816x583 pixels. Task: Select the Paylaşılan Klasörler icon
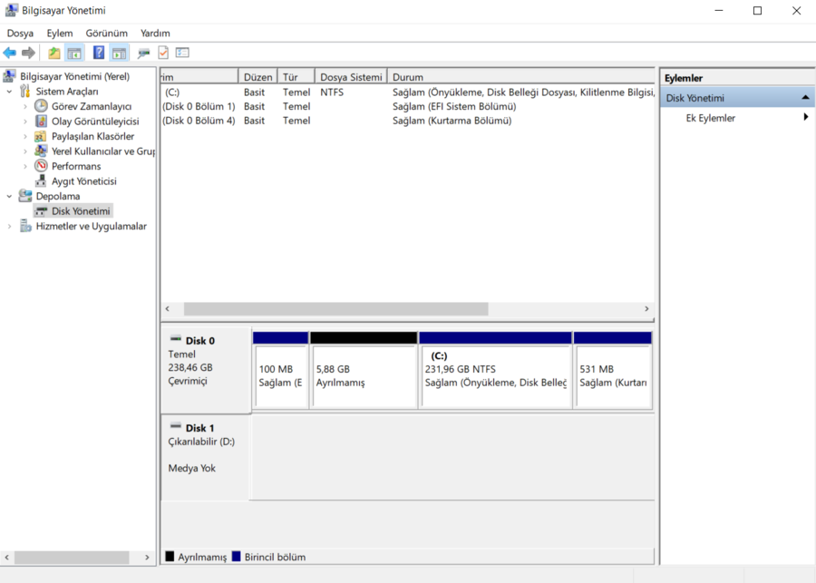[x=41, y=136]
